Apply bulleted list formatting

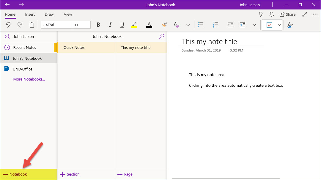click(200, 25)
